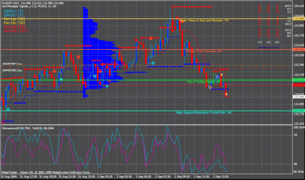Click the M15 timeframe label
Viewport: 305px width, 180px height.
coord(288,30)
